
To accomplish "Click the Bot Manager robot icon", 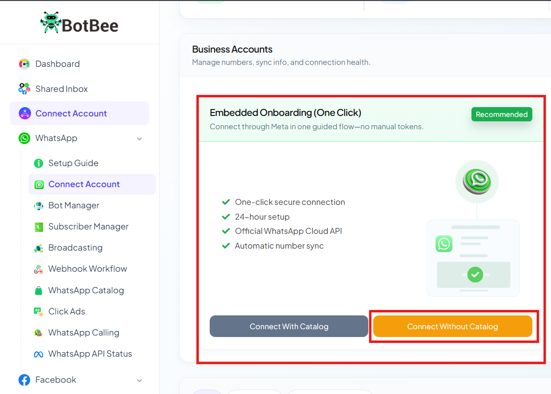I will (x=38, y=206).
